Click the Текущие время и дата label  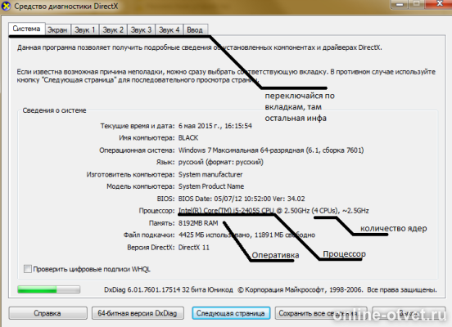pyautogui.click(x=138, y=126)
